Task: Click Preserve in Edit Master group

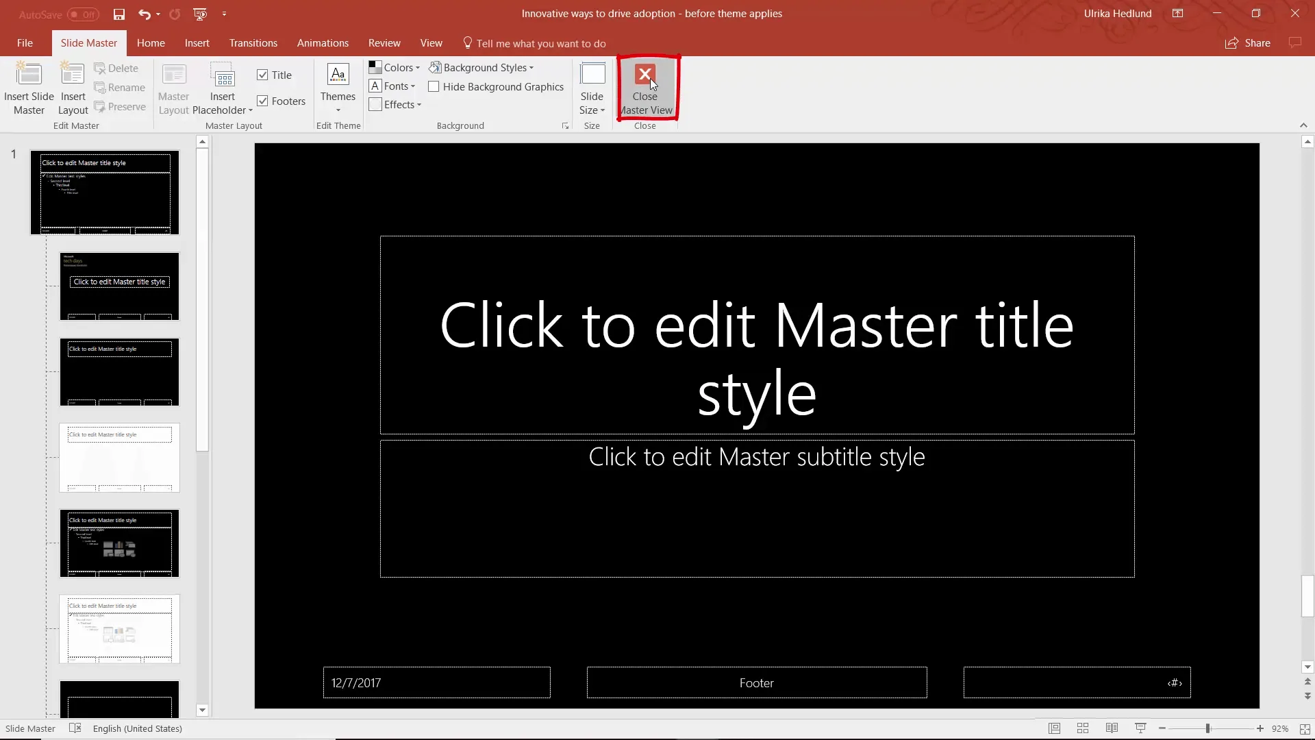Action: [x=120, y=107]
